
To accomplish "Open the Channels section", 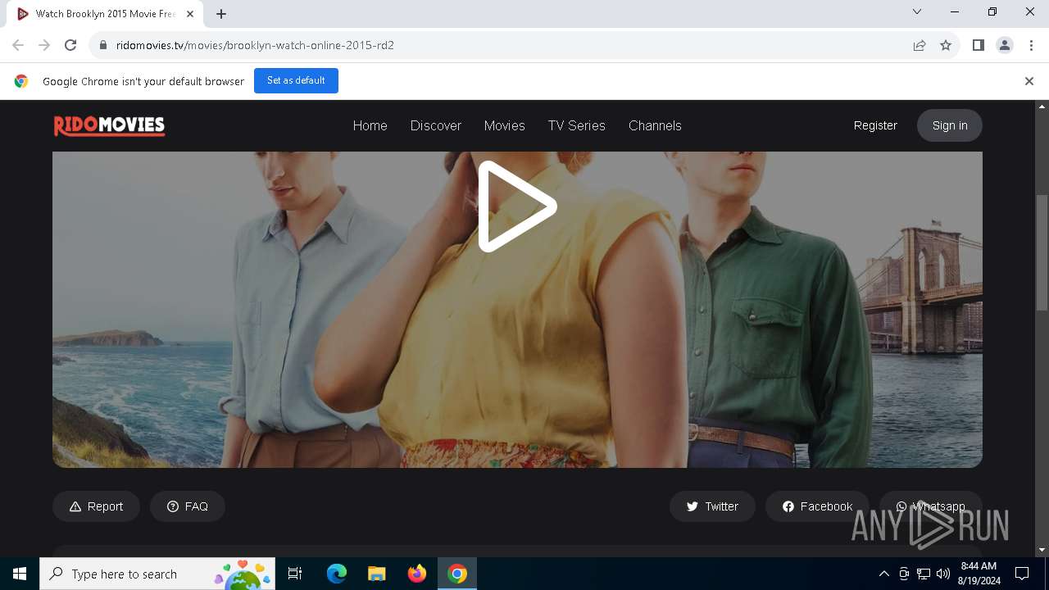I will (655, 125).
